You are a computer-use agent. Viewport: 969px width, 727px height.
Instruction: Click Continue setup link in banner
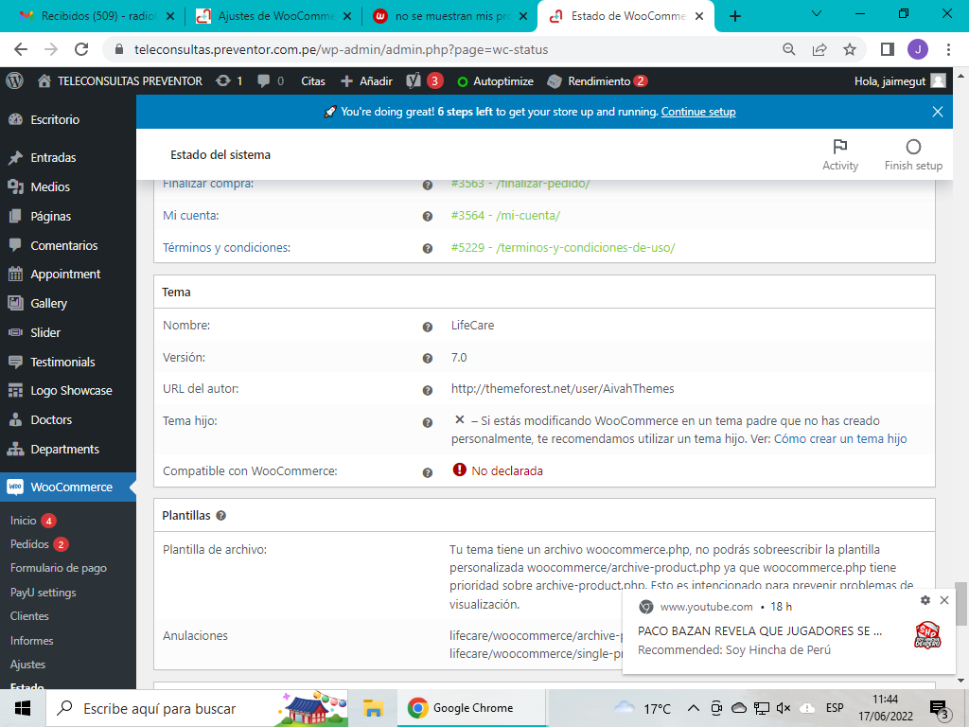(698, 112)
